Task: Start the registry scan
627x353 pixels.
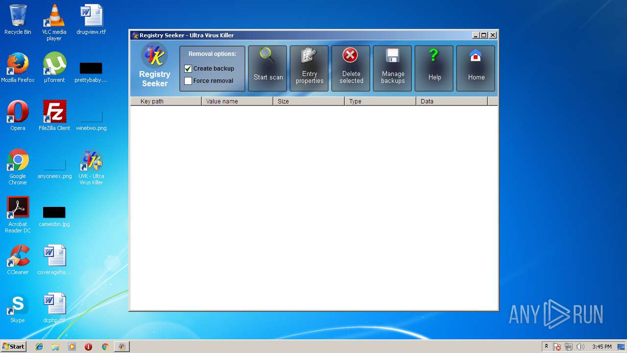Action: point(267,69)
